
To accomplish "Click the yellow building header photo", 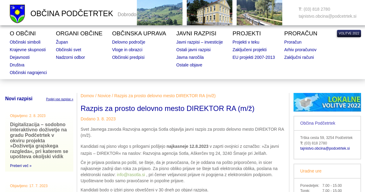I will [209, 12].
